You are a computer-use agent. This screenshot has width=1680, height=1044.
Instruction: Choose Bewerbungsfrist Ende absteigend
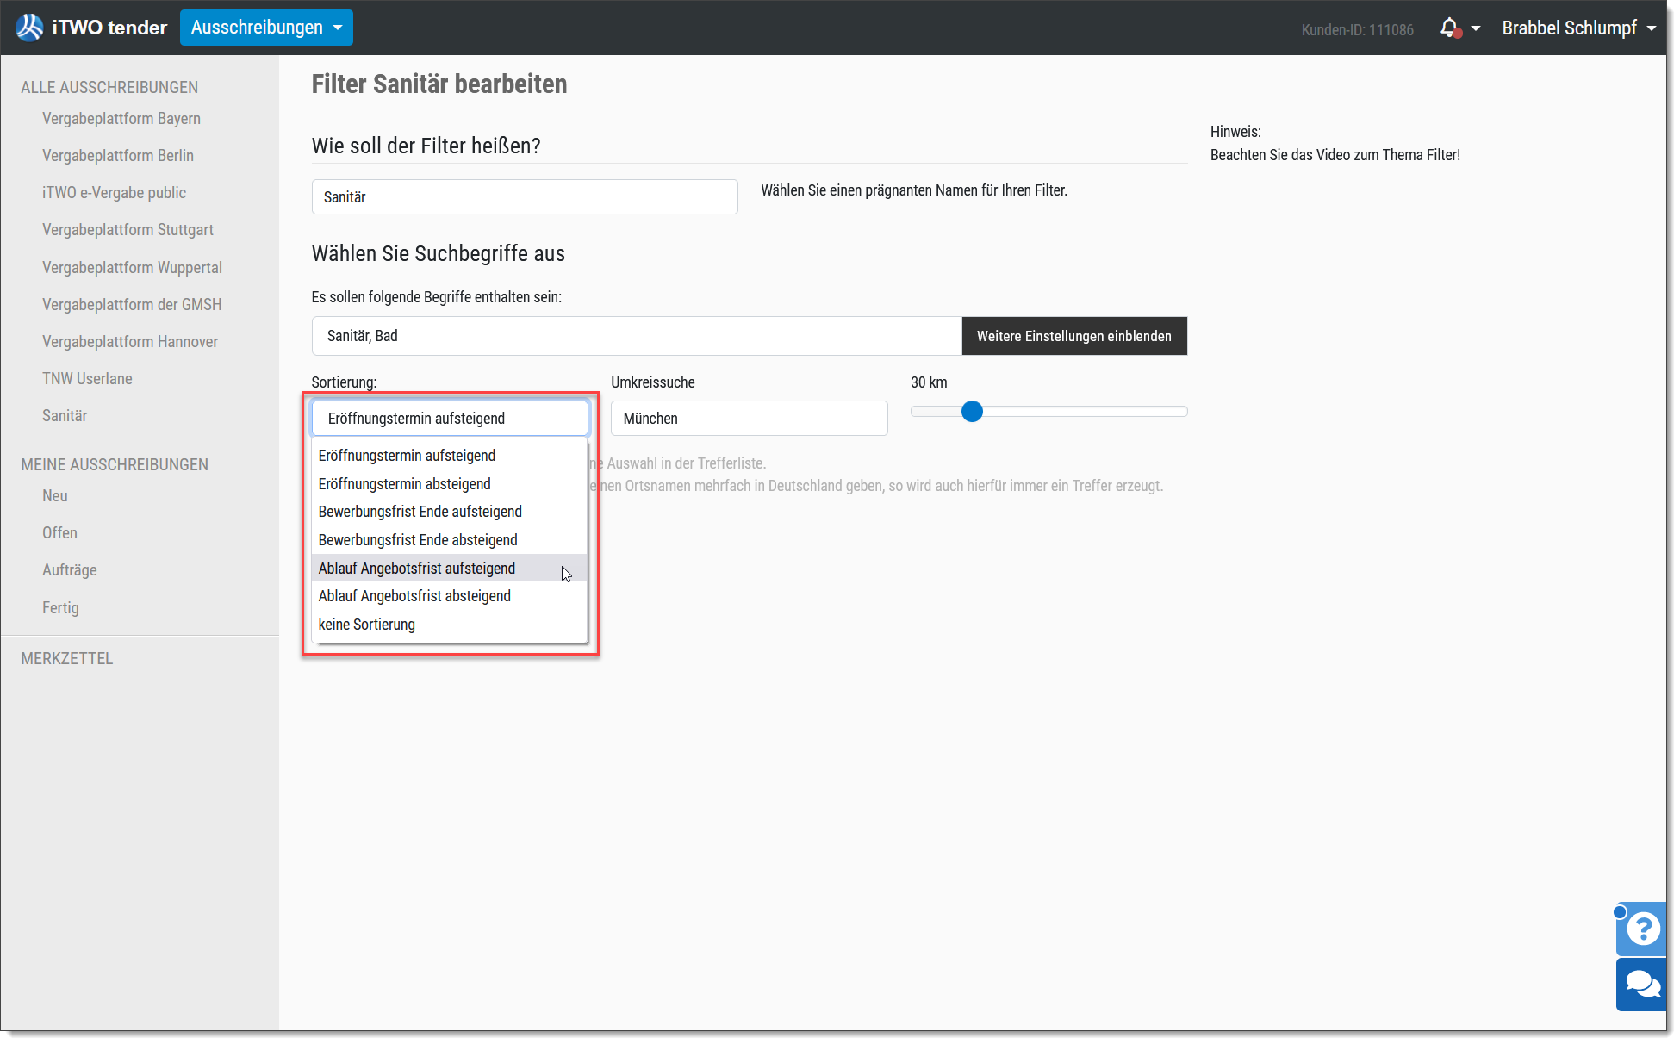[449, 540]
